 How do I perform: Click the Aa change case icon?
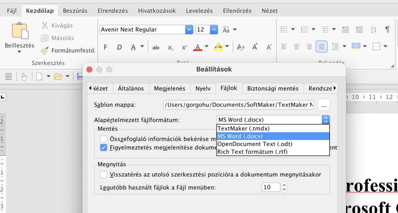[226, 30]
